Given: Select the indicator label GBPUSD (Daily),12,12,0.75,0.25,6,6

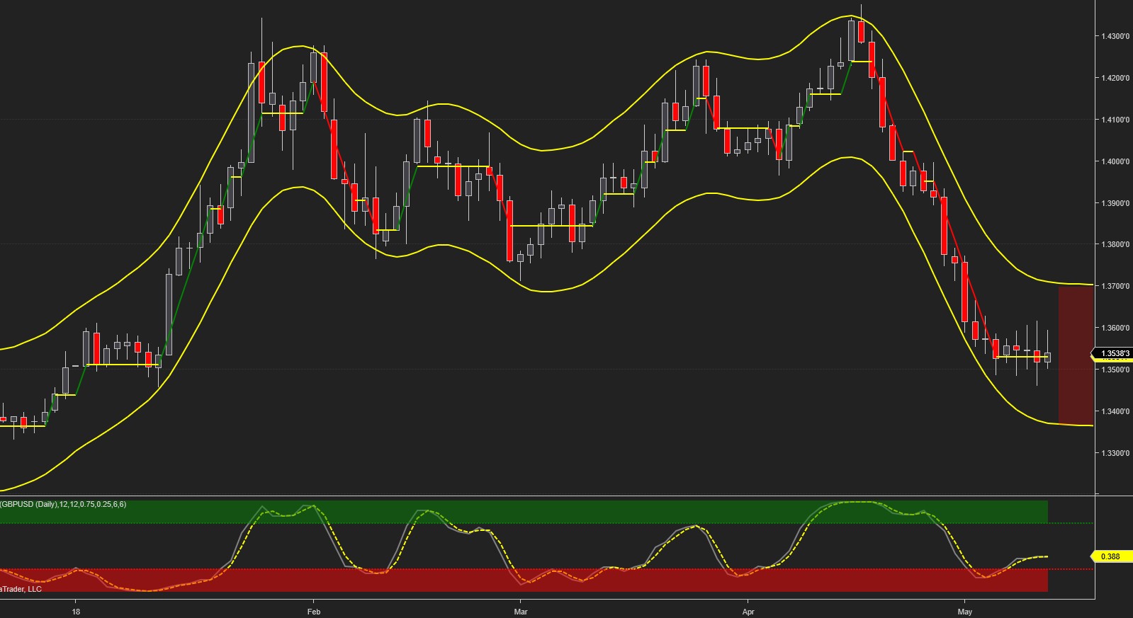Looking at the screenshot, I should pyautogui.click(x=63, y=504).
